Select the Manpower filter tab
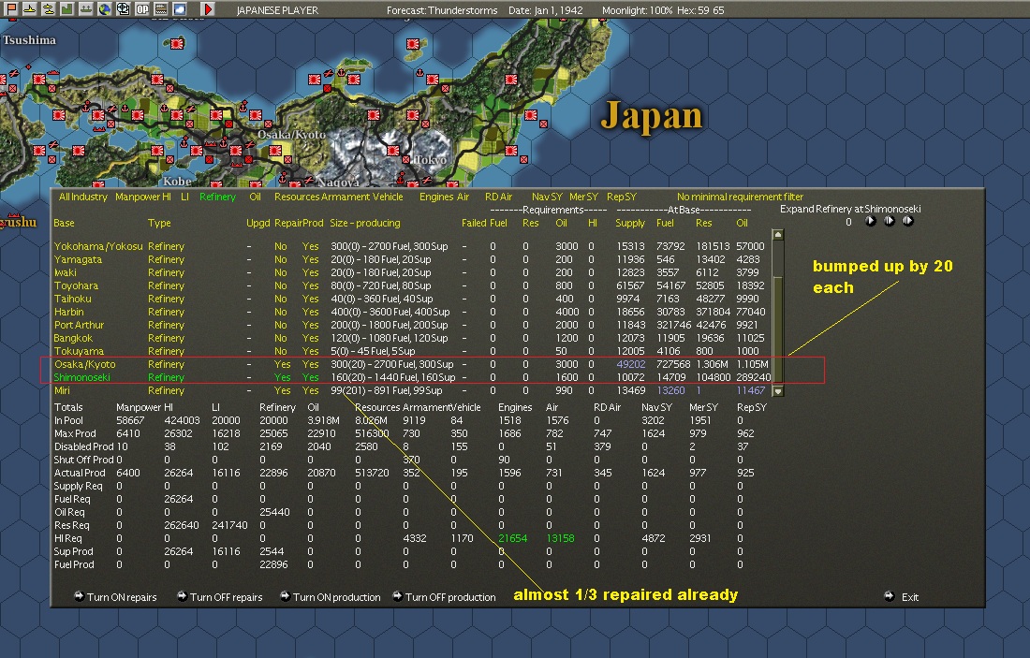 tap(138, 197)
